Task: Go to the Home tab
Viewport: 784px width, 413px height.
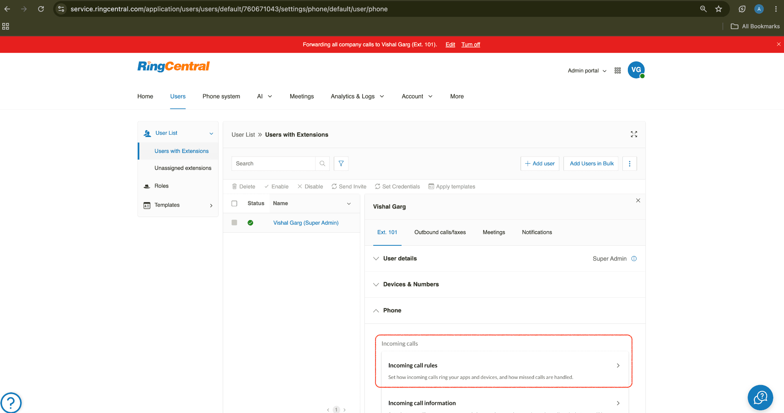Action: [x=145, y=96]
